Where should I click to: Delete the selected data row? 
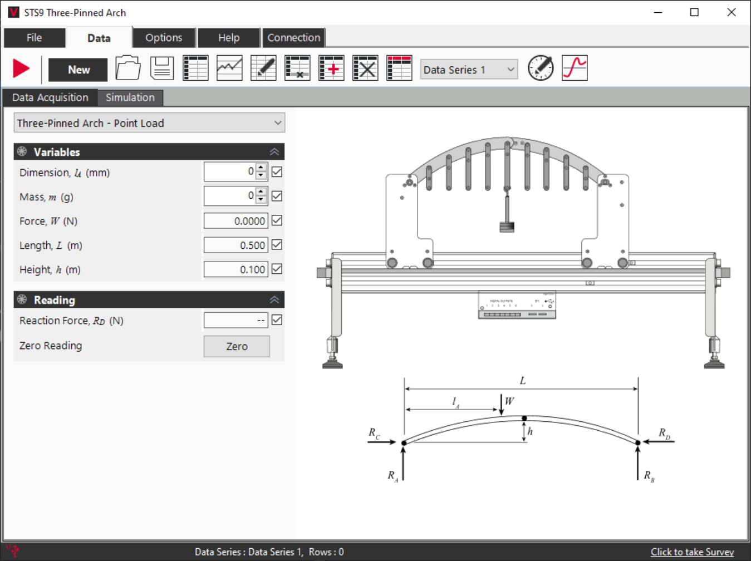point(297,68)
